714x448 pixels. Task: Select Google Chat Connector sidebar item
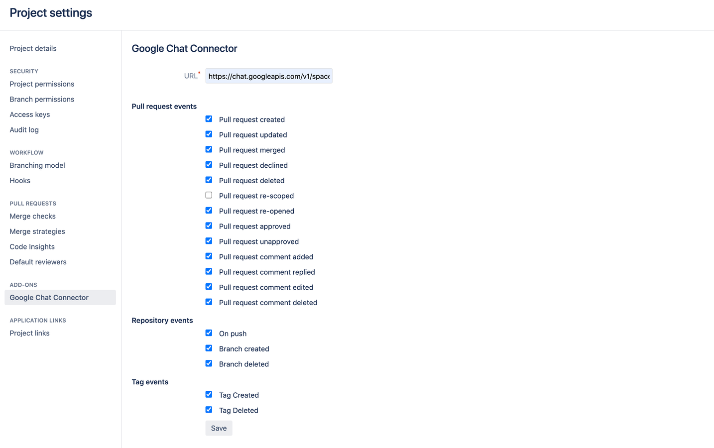click(60, 298)
